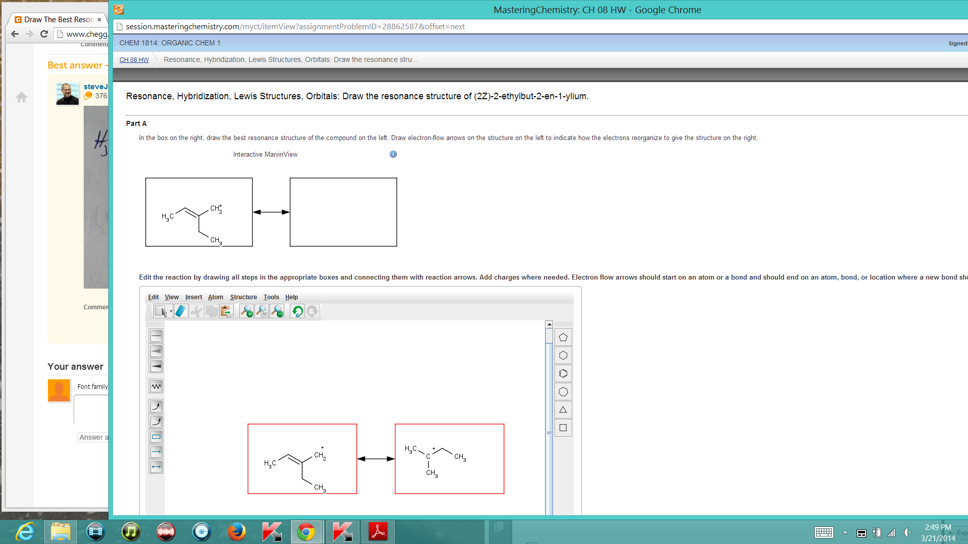This screenshot has height=544, width=968.
Task: Click the Paste icon in the sketch toolbar
Action: [226, 311]
